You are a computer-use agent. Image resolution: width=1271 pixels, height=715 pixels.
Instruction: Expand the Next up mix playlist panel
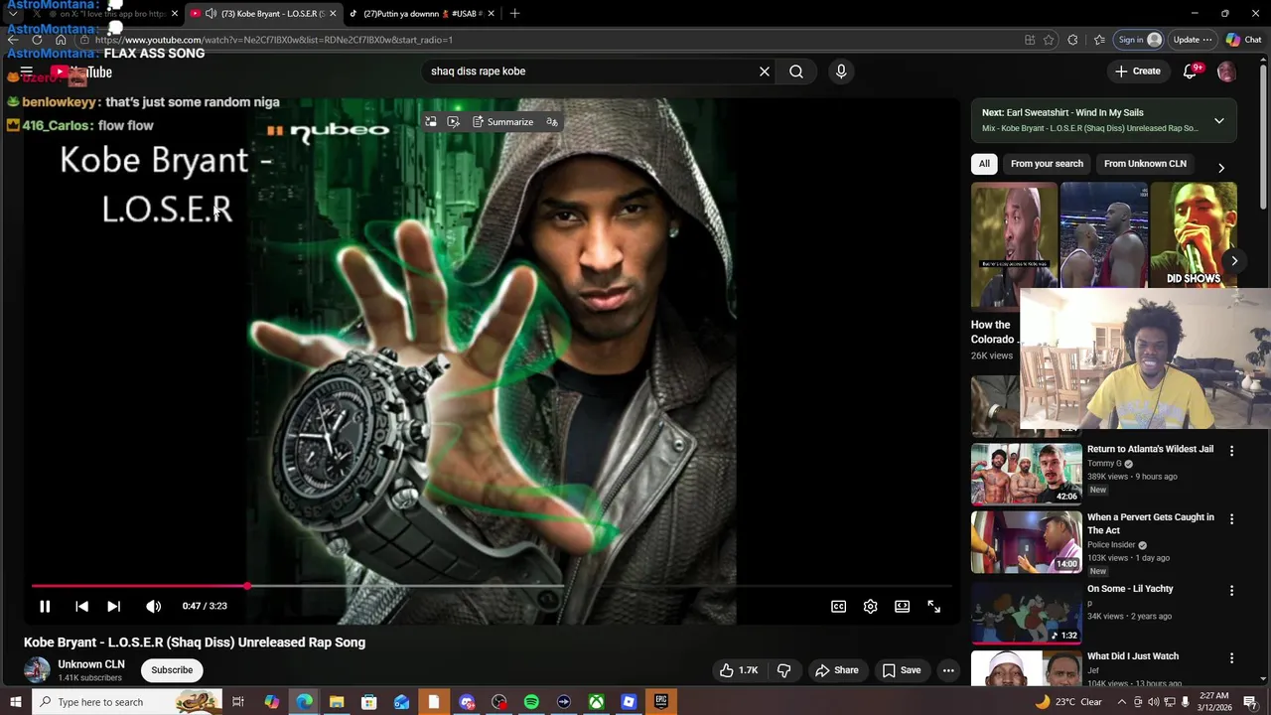pyautogui.click(x=1218, y=121)
